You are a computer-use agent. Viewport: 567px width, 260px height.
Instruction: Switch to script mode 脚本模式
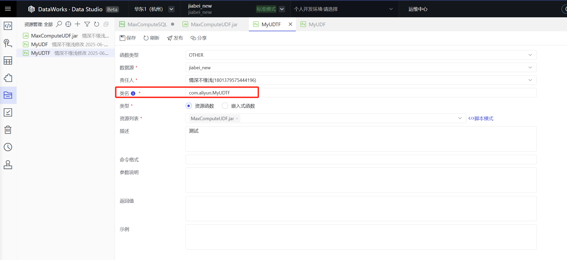481,119
